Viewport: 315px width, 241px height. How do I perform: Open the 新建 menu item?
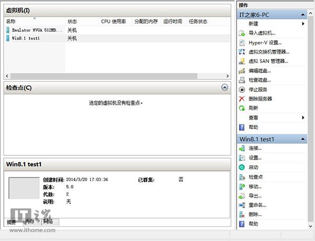(x=253, y=24)
